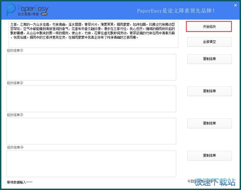Image resolution: width=241 pixels, height=190 pixels.
Task: Click the 全部清空 button to clear everything
Action: (209, 42)
